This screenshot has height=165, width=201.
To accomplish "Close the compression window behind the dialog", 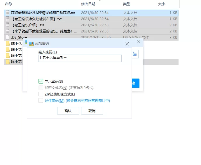I will (x=139, y=42).
